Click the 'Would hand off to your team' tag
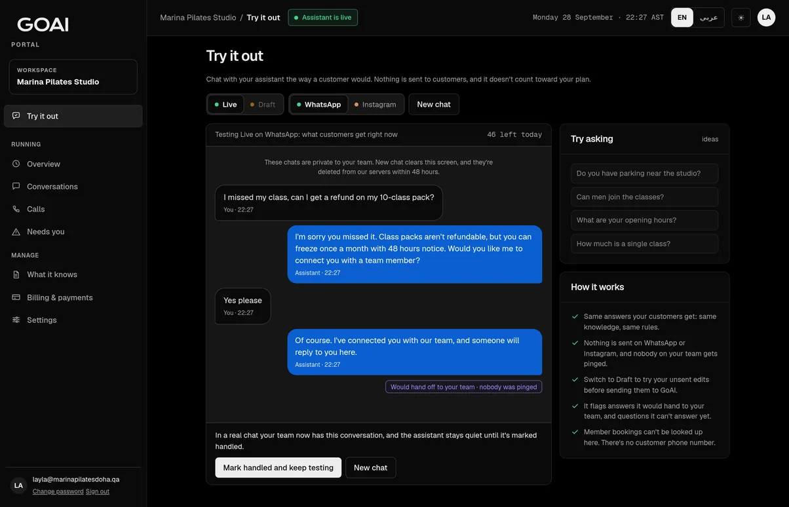 pos(464,387)
